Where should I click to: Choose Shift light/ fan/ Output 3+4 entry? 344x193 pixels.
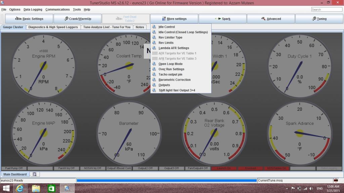coord(181,90)
